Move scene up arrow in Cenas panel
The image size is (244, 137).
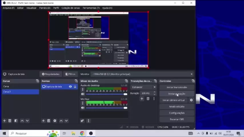tap(22, 121)
